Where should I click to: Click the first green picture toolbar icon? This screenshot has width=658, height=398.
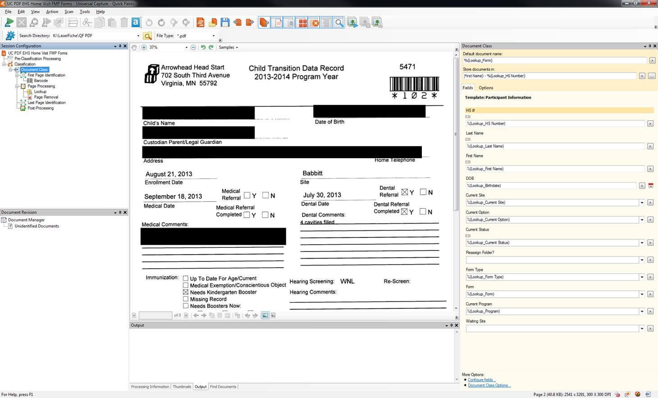coord(352,22)
